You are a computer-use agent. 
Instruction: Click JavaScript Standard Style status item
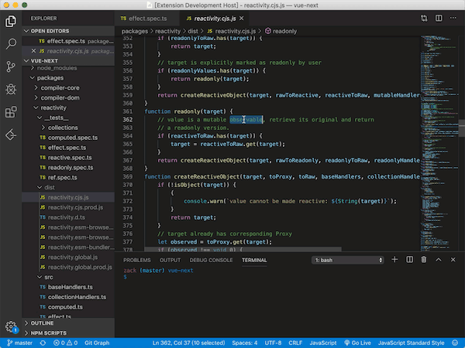point(411,343)
